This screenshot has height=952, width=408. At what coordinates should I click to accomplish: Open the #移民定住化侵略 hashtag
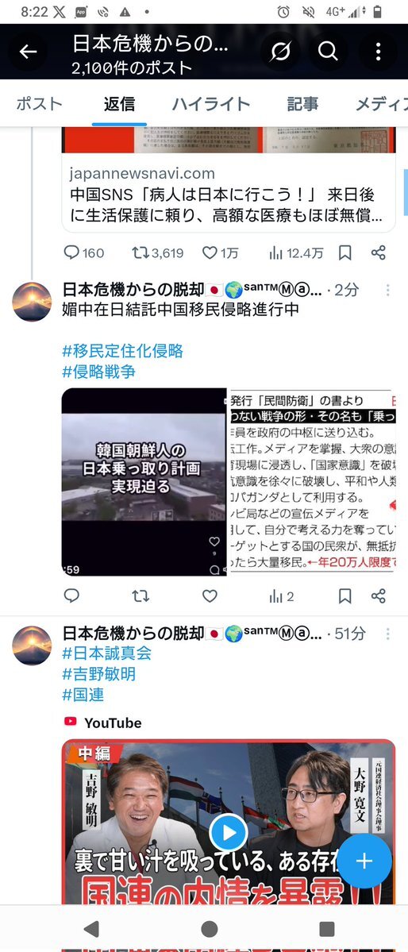[x=123, y=351]
